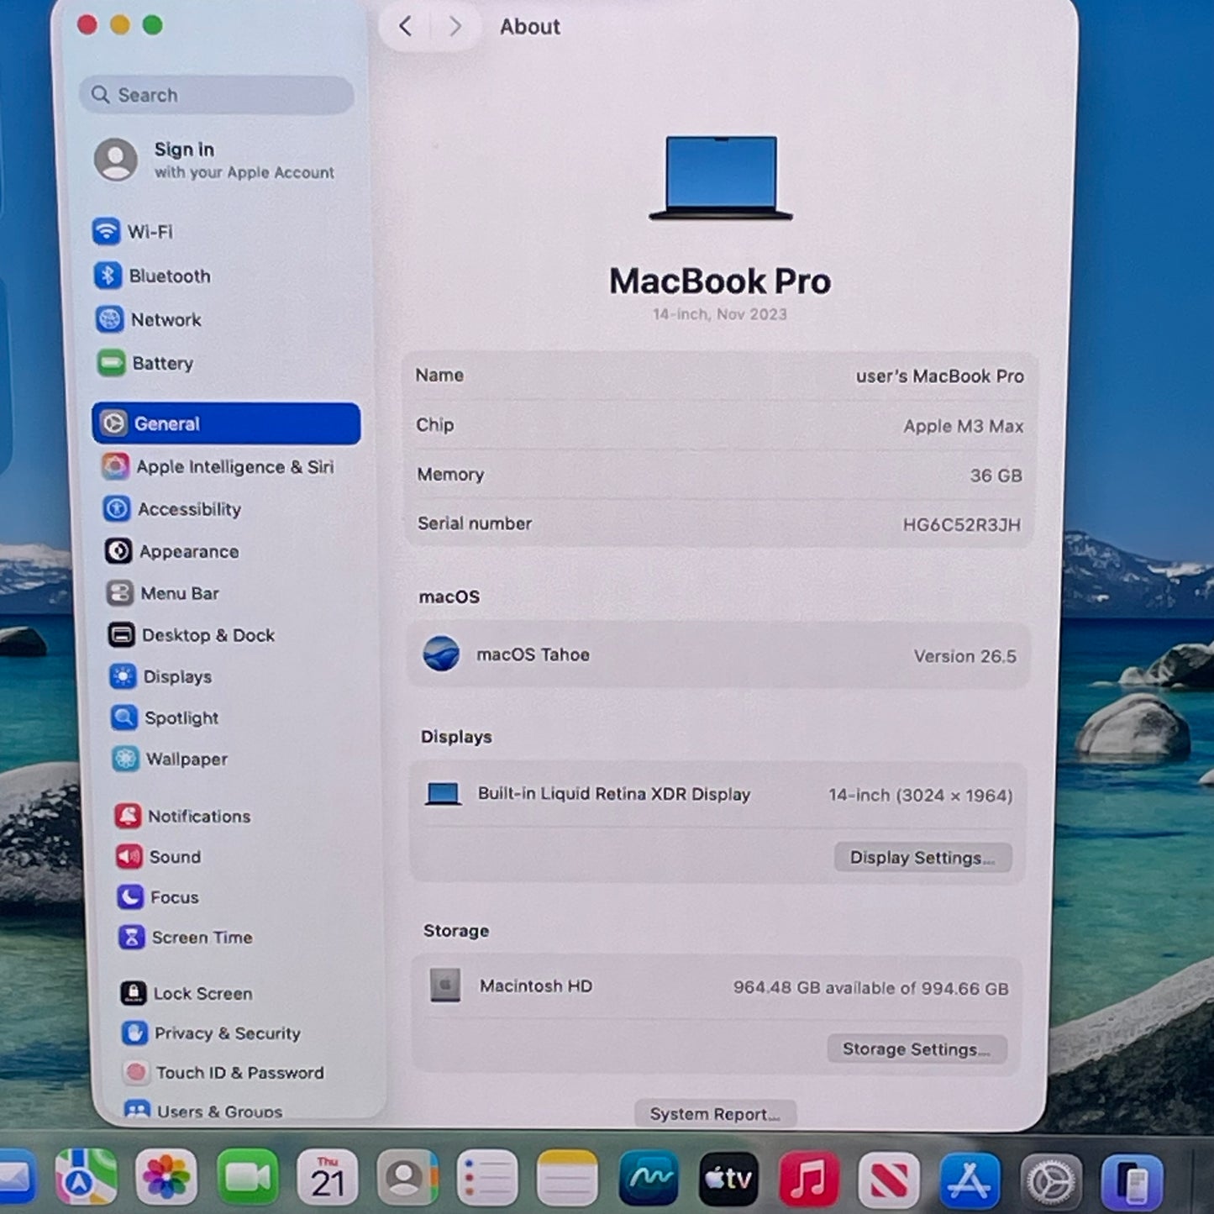Viewport: 1214px width, 1214px height.
Task: Select Network in the sidebar
Action: [x=149, y=319]
